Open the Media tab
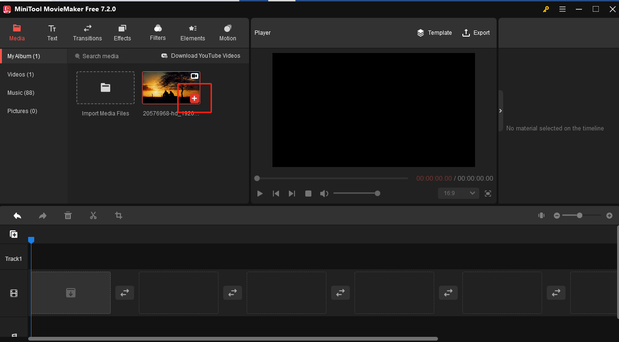The width and height of the screenshot is (619, 342). click(17, 33)
